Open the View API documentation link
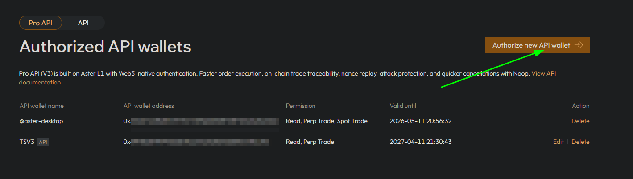The width and height of the screenshot is (633, 179). point(543,74)
